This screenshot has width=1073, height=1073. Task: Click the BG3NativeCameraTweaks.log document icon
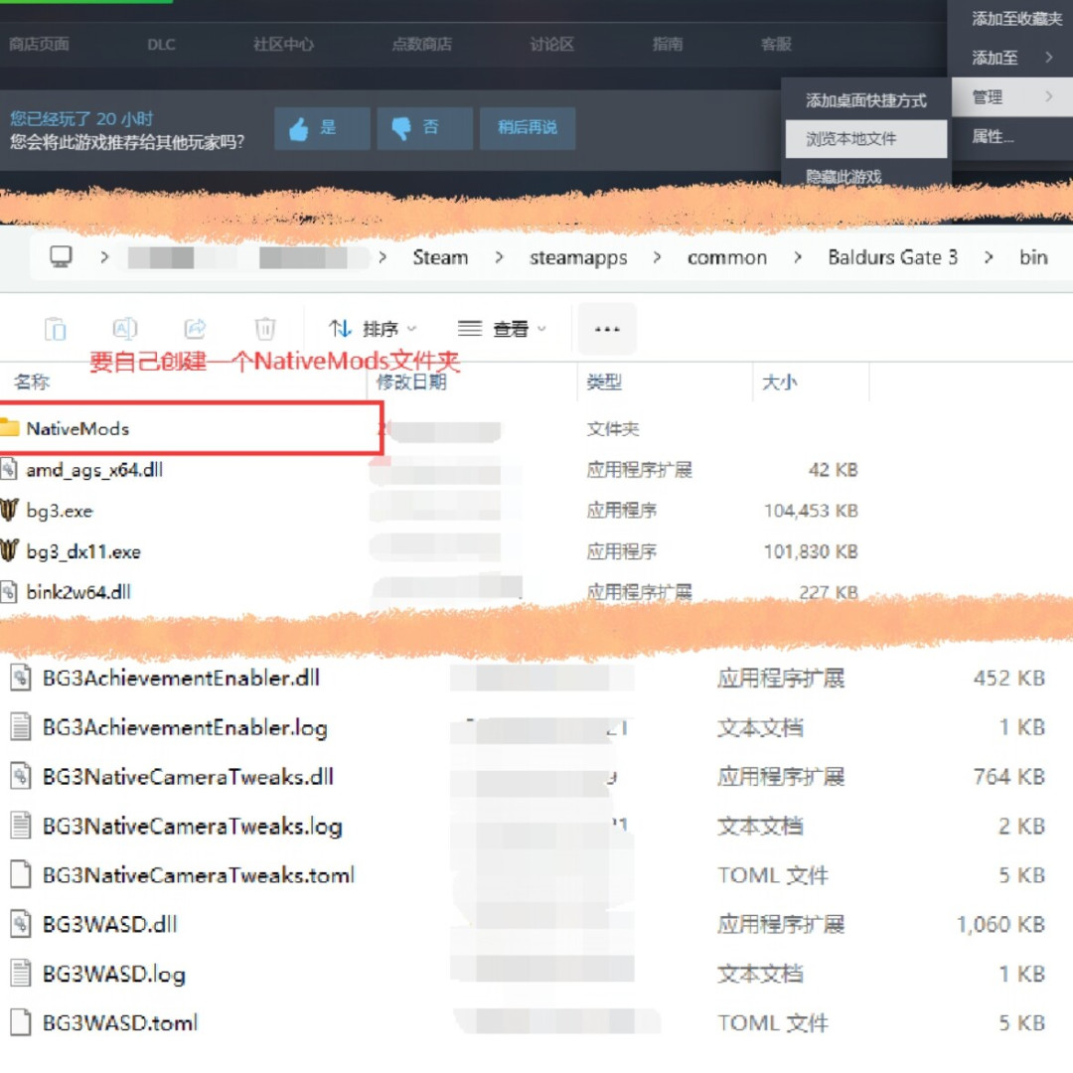[x=21, y=826]
